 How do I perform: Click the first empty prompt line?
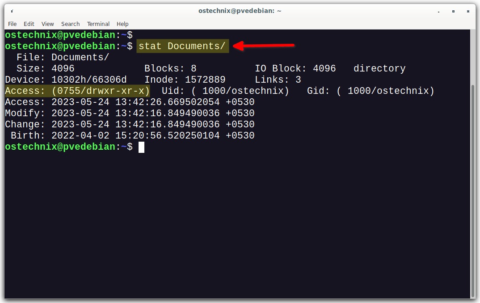click(69, 35)
